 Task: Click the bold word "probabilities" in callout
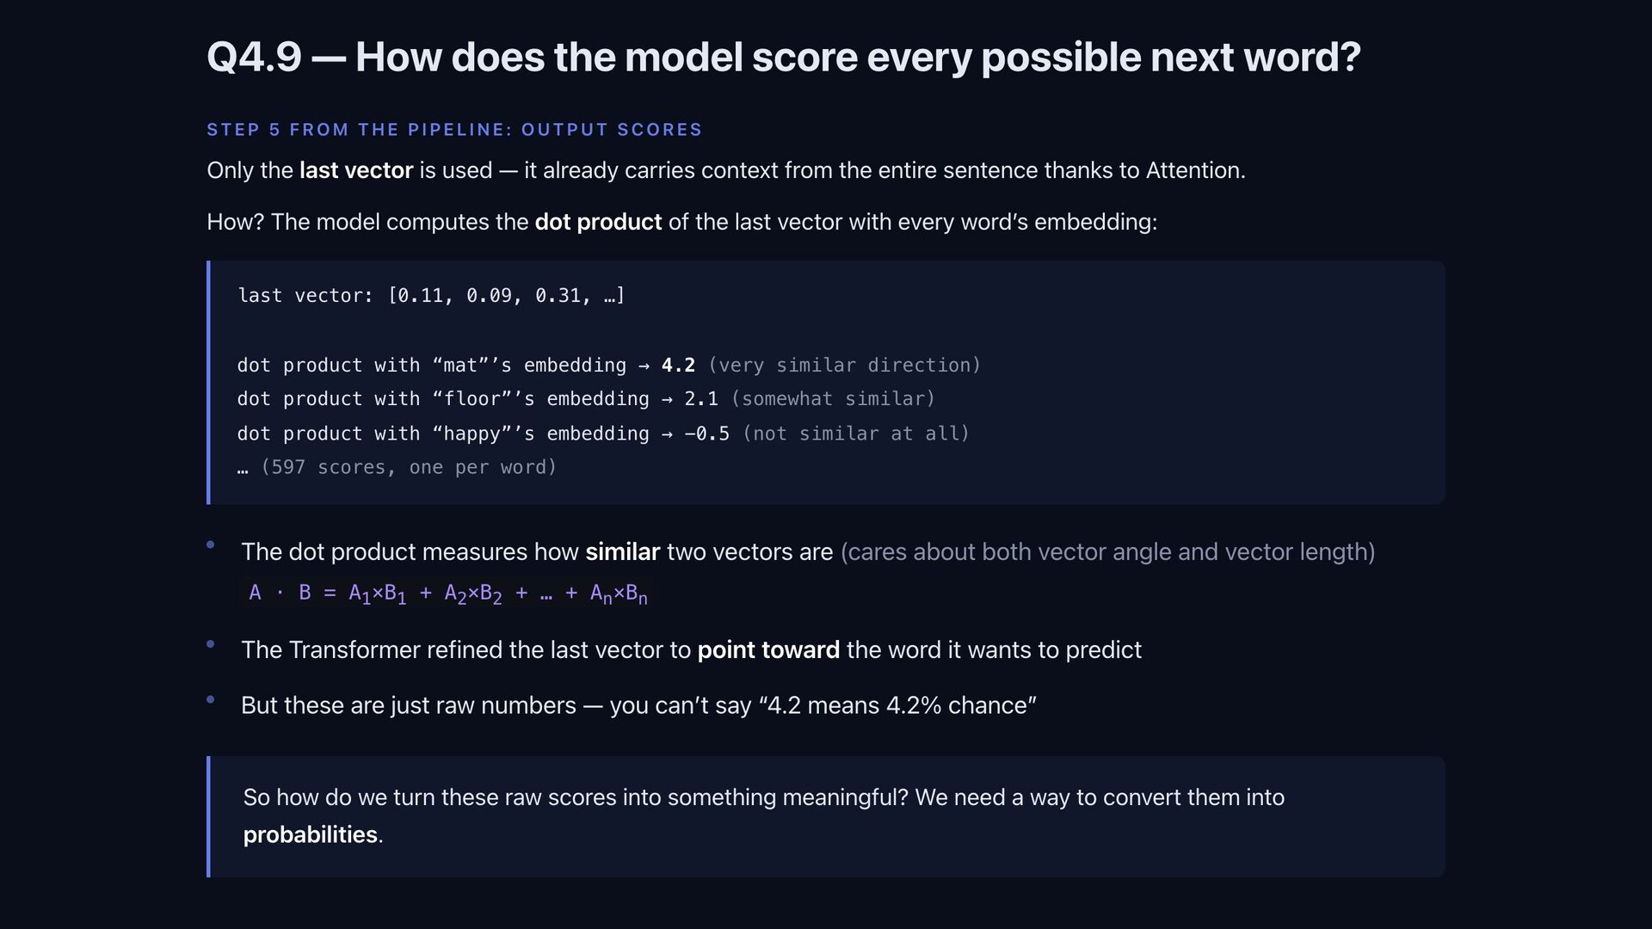point(310,834)
